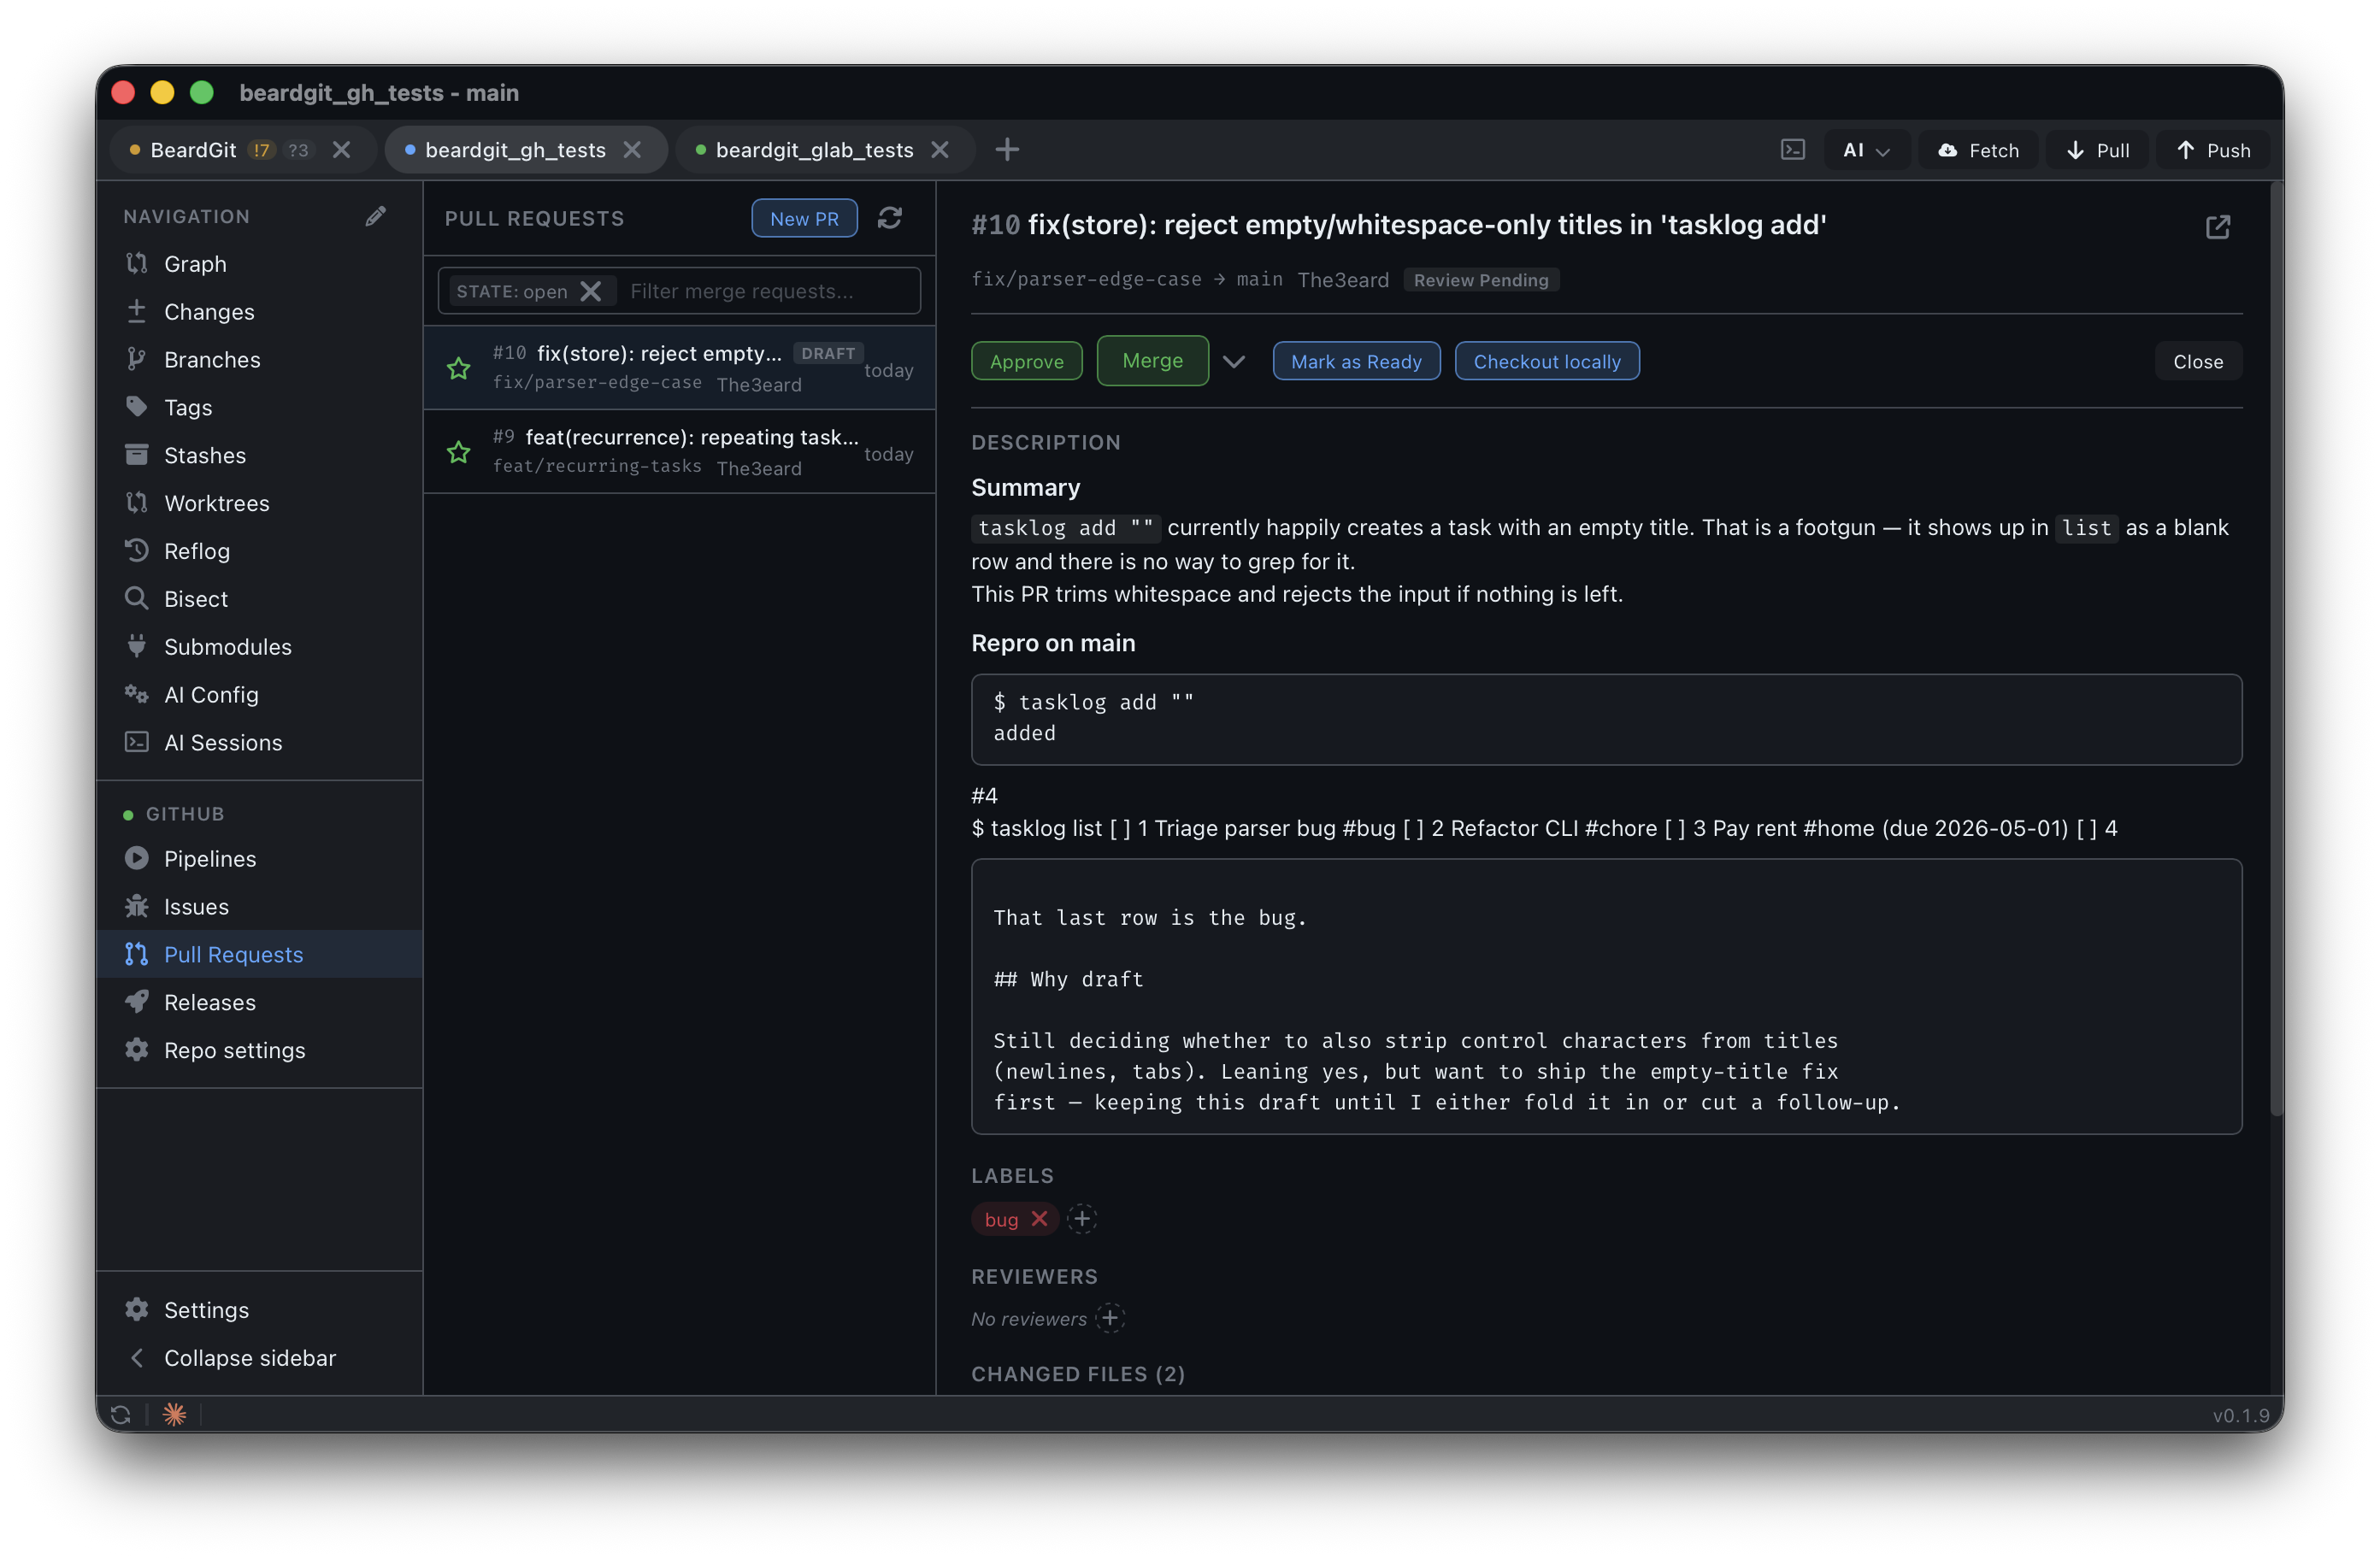This screenshot has height=1559, width=2380.
Task: Open GitHub Pipelines
Action: 259,859
